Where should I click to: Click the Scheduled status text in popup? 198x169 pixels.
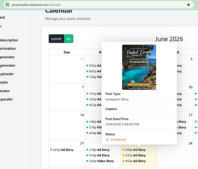(x=118, y=139)
